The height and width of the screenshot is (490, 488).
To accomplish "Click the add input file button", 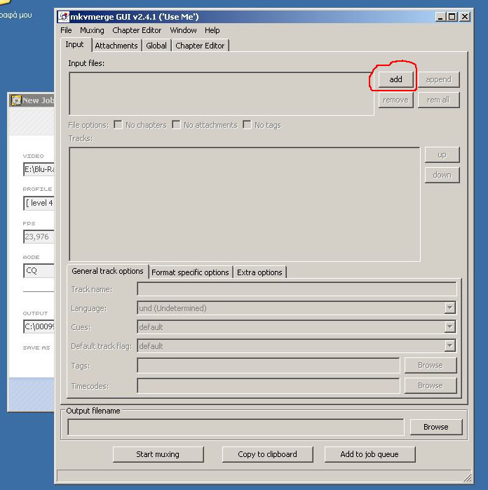I will 396,79.
